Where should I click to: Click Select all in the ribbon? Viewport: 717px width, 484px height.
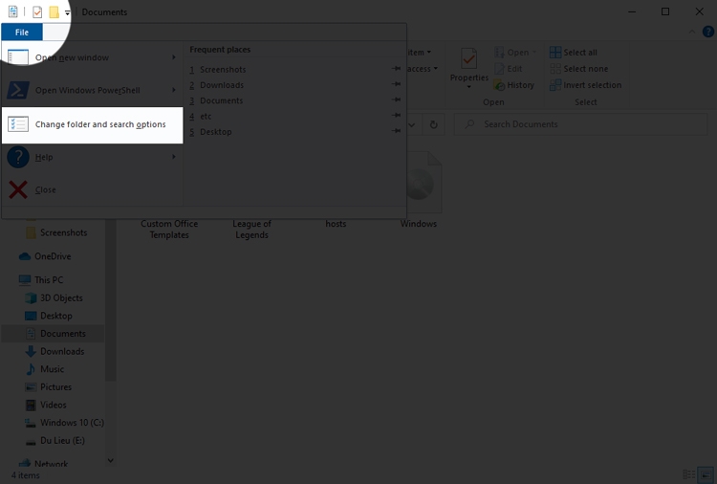pyautogui.click(x=574, y=53)
